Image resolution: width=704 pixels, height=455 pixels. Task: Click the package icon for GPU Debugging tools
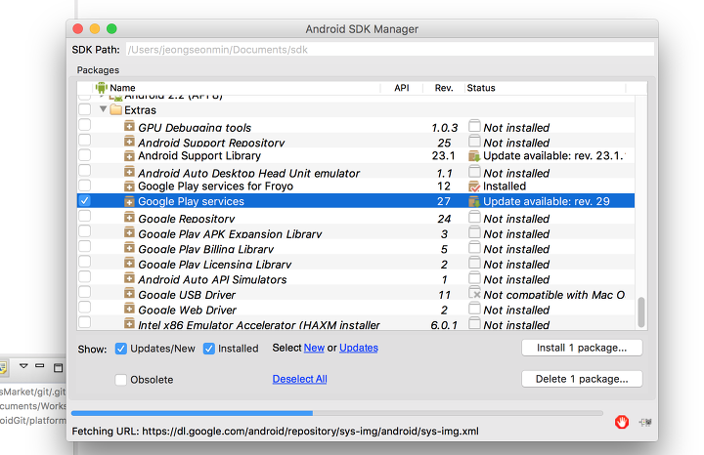click(x=129, y=126)
